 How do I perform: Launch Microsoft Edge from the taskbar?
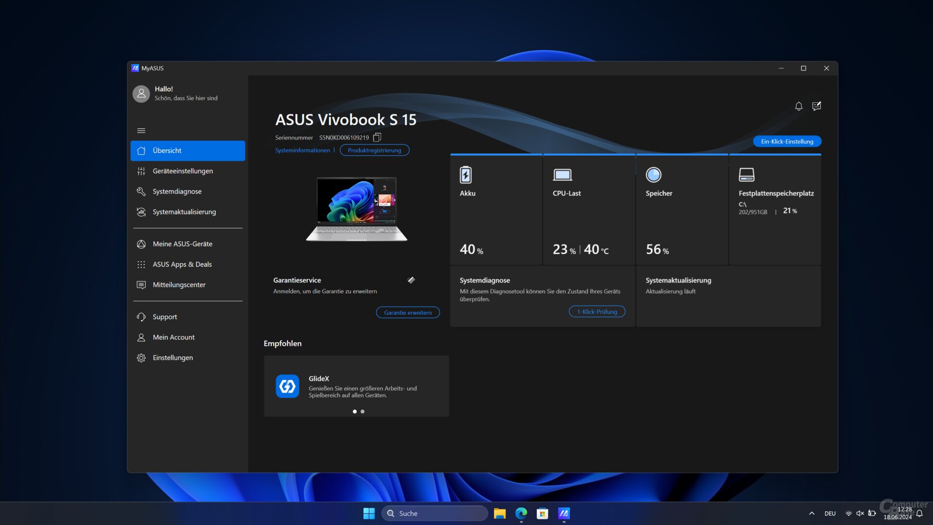(x=521, y=513)
